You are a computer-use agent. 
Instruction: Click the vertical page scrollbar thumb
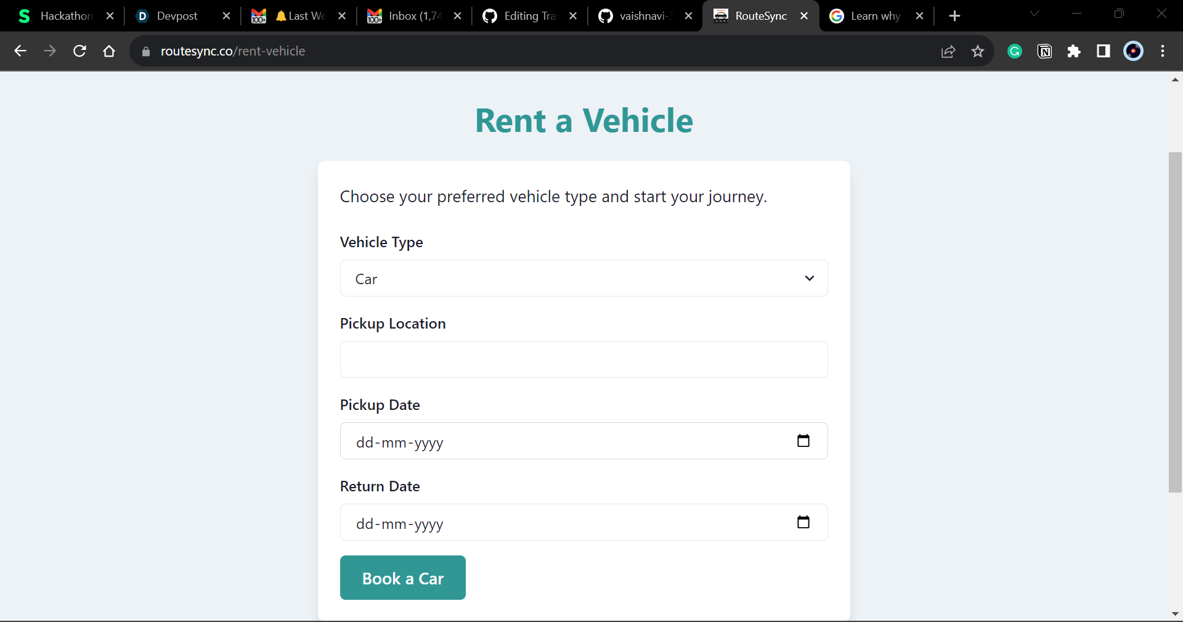[1175, 321]
